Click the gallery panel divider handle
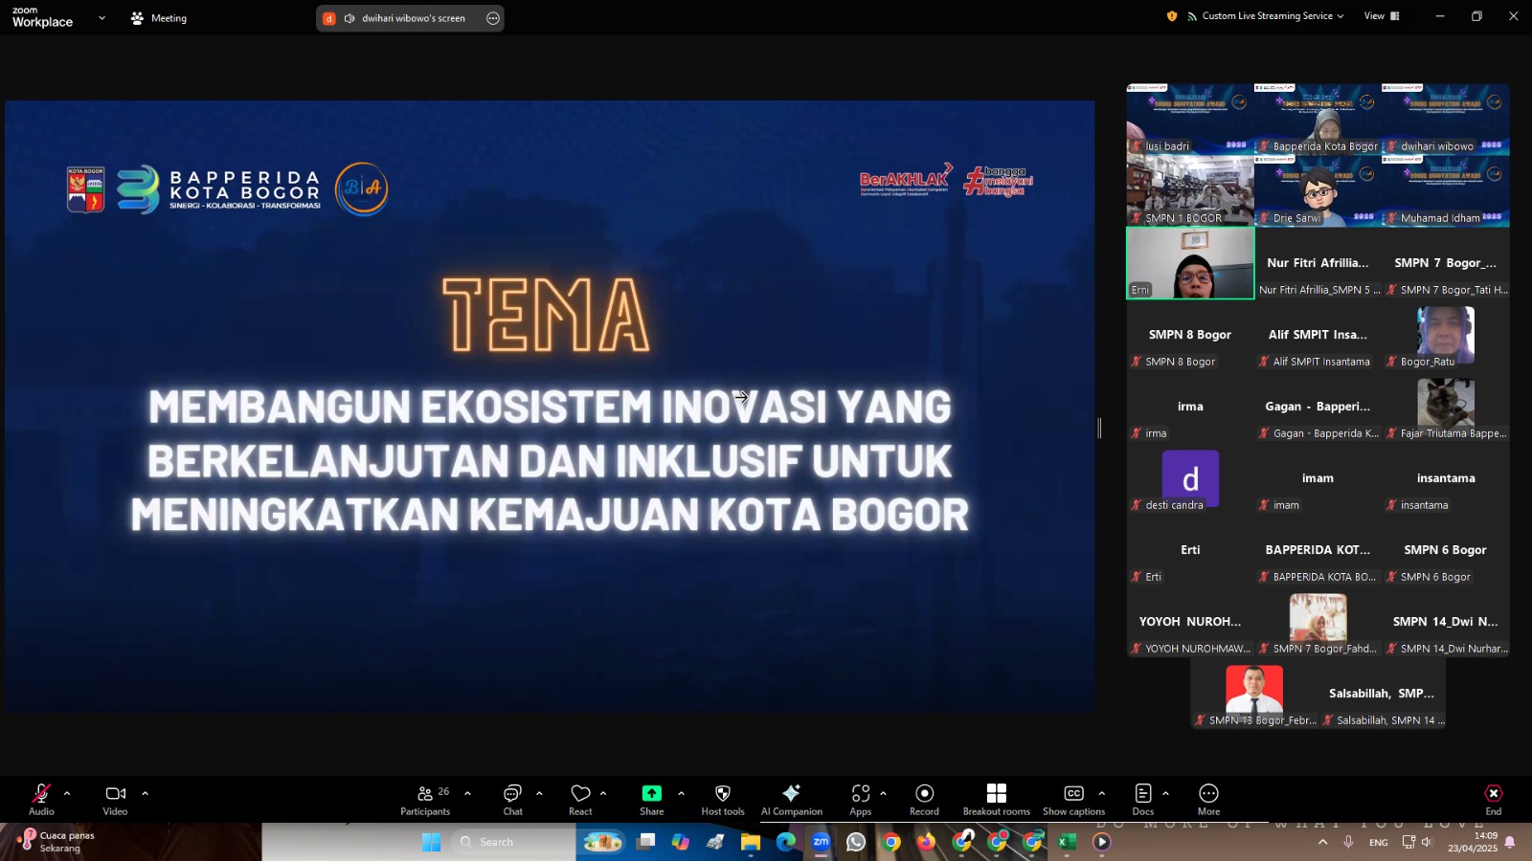The width and height of the screenshot is (1532, 861). (1099, 429)
